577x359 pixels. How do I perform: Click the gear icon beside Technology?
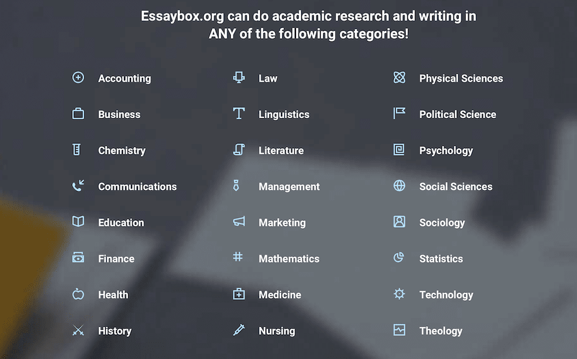click(399, 293)
